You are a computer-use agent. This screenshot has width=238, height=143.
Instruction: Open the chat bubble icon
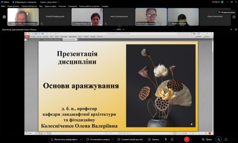pos(226,139)
